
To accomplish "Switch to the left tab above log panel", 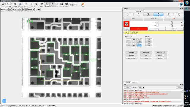I will [x=127, y=82].
